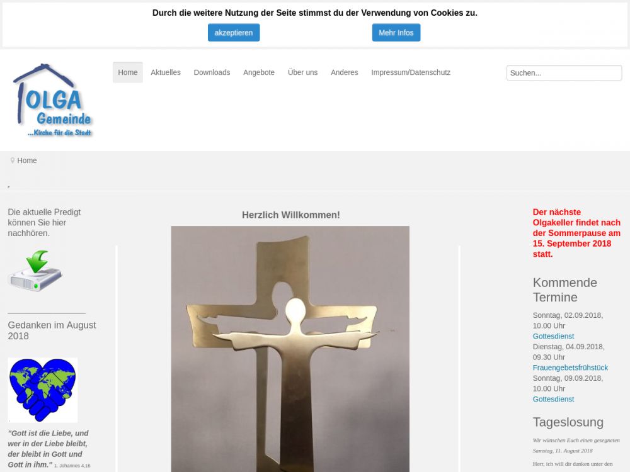Expand the Über uns menu
The image size is (630, 472).
click(302, 72)
